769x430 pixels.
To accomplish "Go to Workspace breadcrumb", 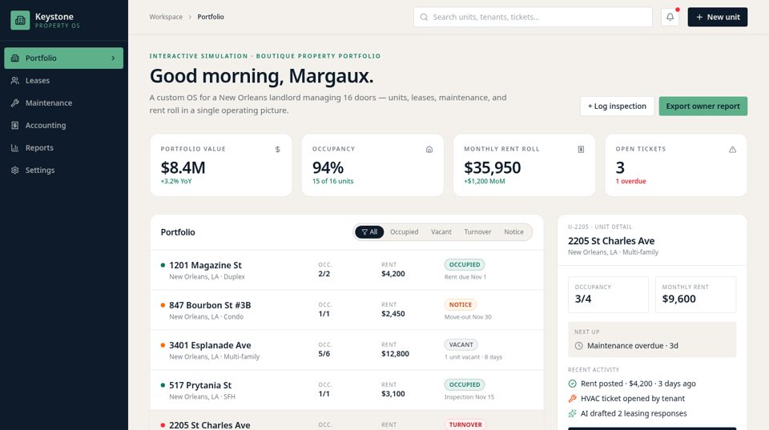I will (x=166, y=17).
